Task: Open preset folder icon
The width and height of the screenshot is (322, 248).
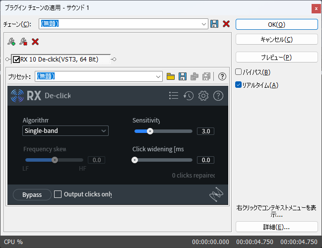Action: click(171, 76)
